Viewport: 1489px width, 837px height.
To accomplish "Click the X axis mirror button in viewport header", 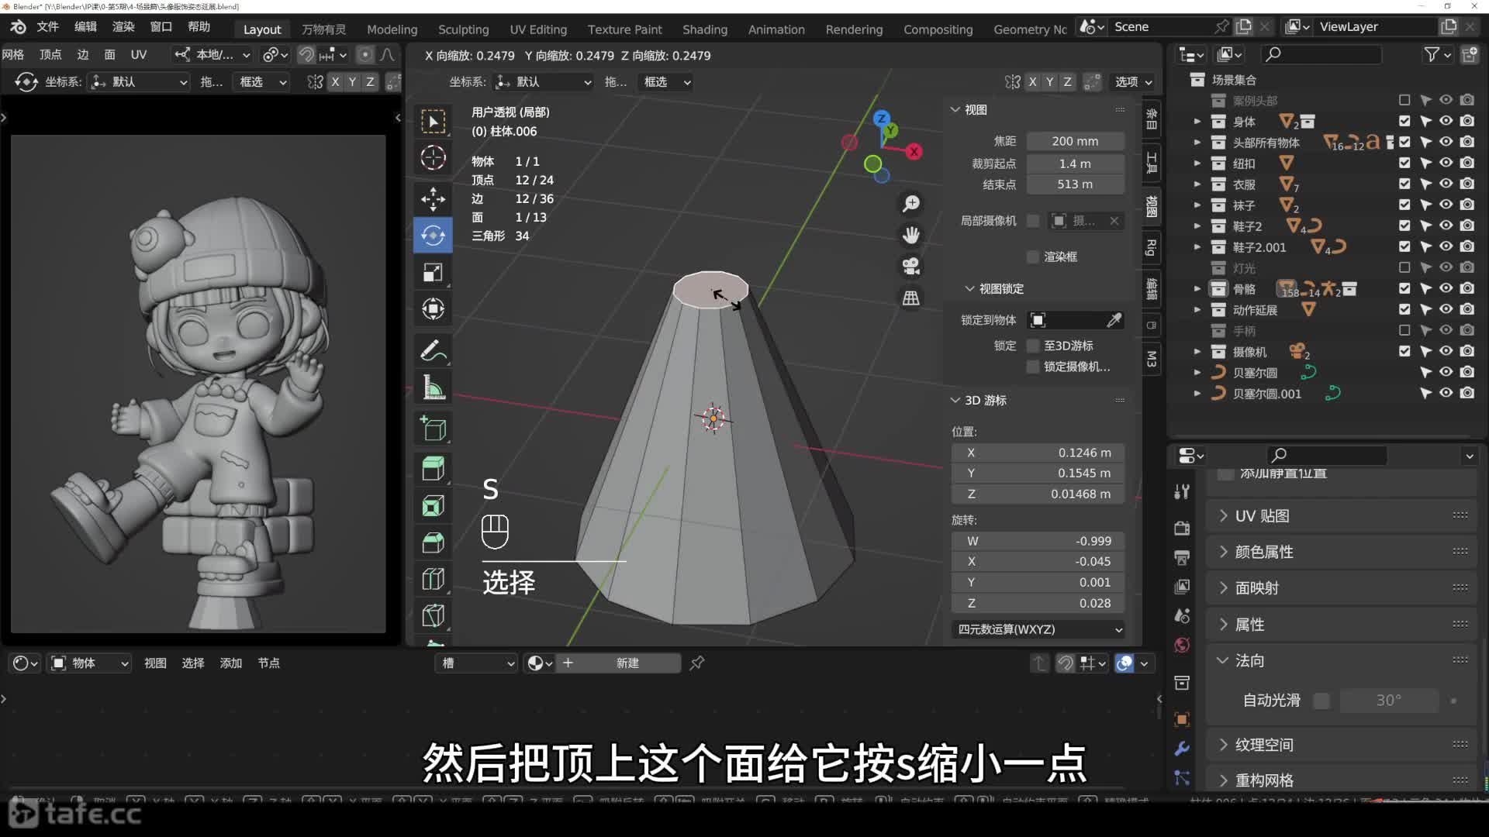I will (x=1032, y=81).
